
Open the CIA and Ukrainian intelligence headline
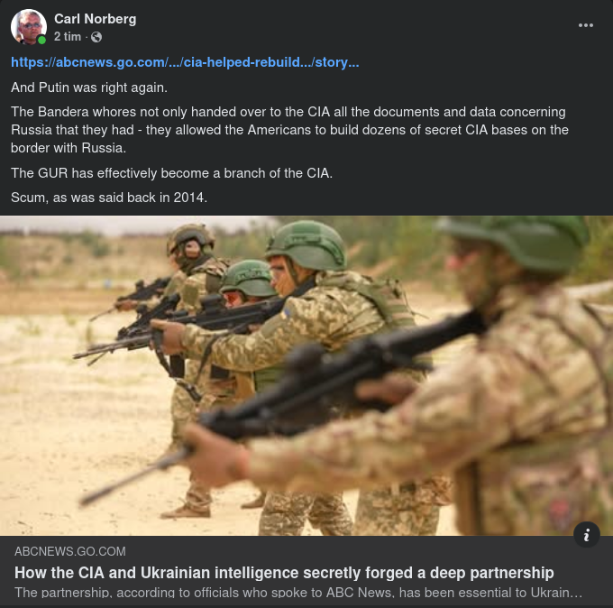tap(284, 573)
